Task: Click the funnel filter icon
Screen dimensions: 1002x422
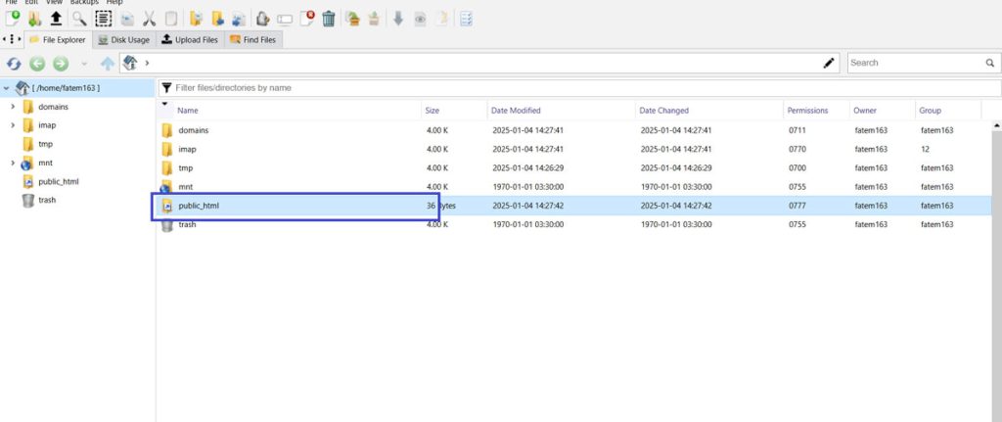Action: 166,87
